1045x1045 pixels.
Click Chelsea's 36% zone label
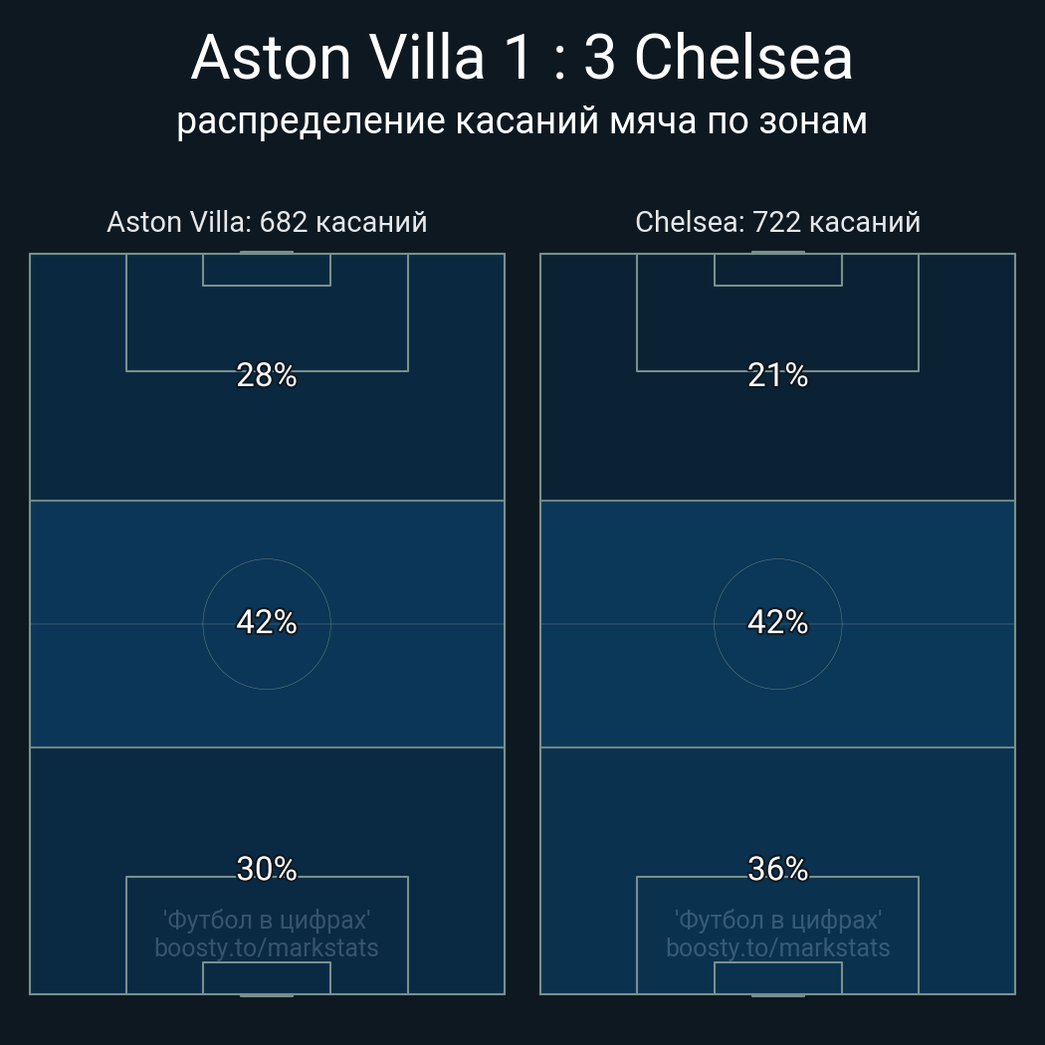[x=777, y=869]
